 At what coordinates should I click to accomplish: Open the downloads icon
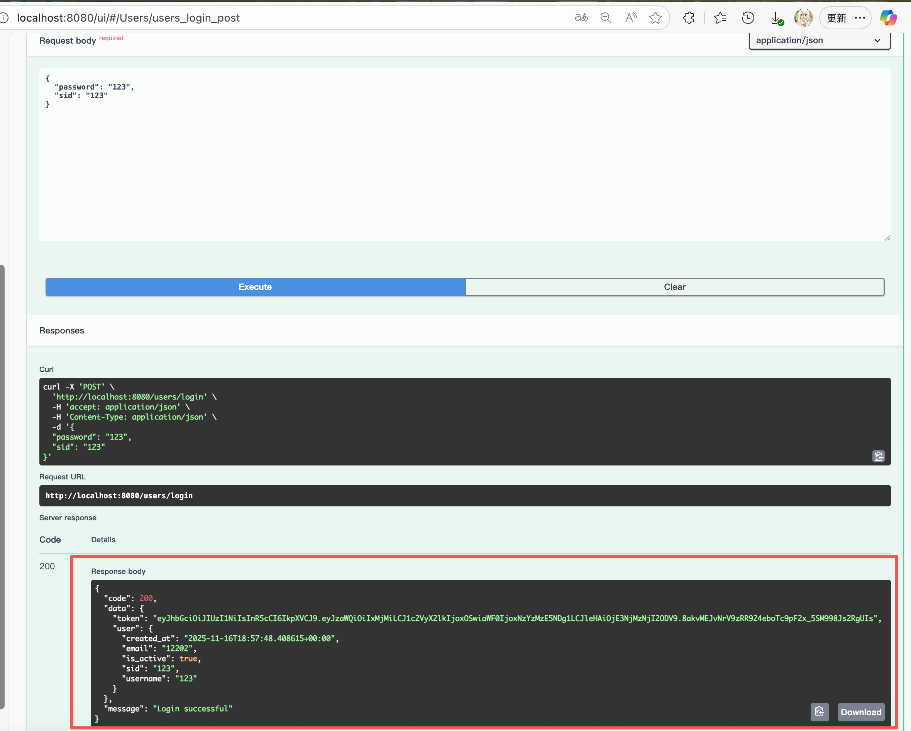[x=776, y=18]
